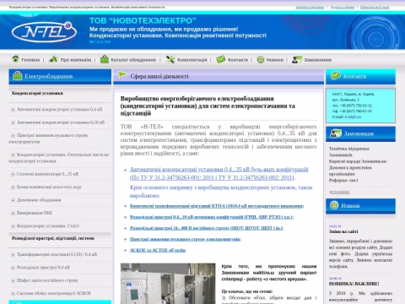405x304 pixels.
Task: Open Конденсаторні установки. Опитувальні листи link
Action: [59, 158]
